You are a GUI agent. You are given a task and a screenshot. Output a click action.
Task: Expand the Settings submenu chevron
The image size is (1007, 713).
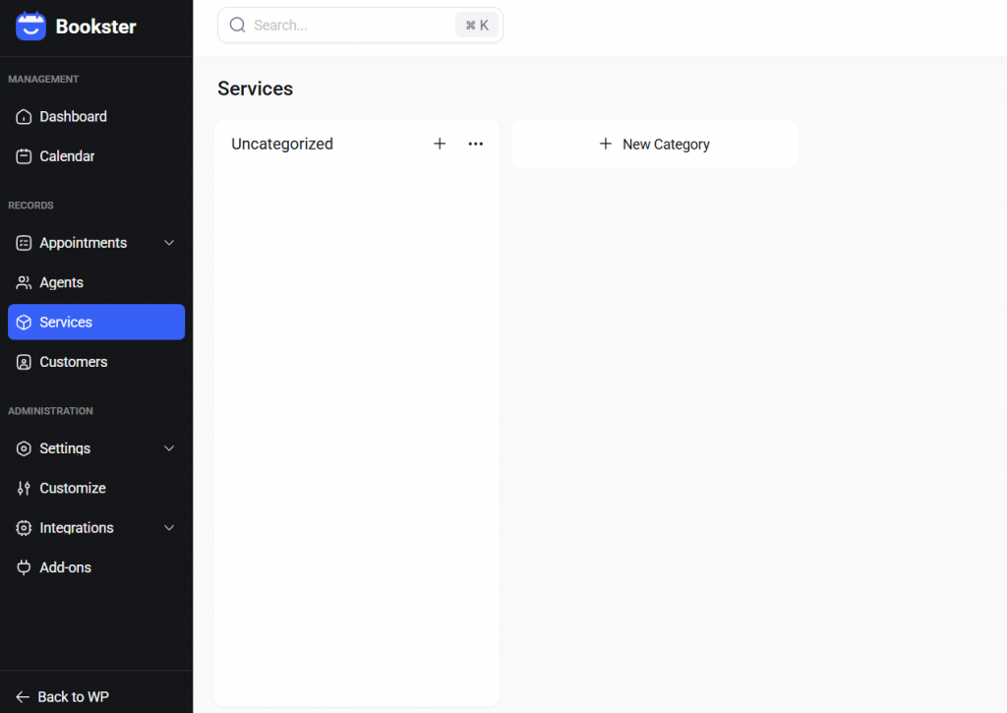click(169, 448)
